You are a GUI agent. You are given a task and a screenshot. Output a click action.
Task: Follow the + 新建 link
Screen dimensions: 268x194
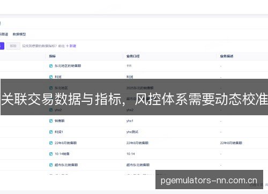click(71, 46)
